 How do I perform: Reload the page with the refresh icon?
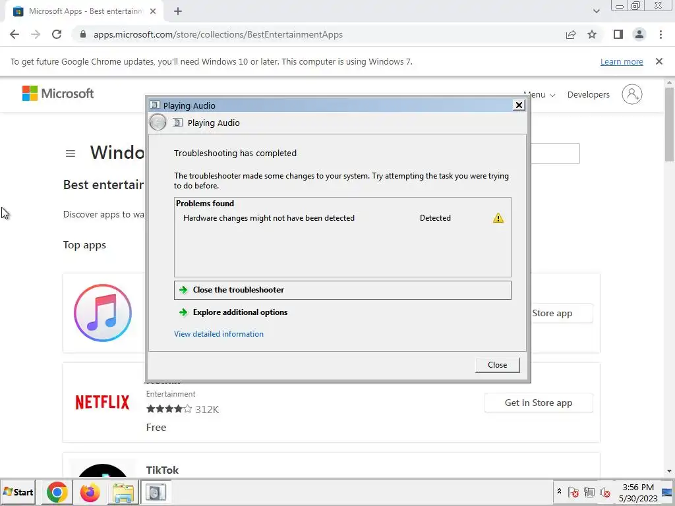coord(57,34)
